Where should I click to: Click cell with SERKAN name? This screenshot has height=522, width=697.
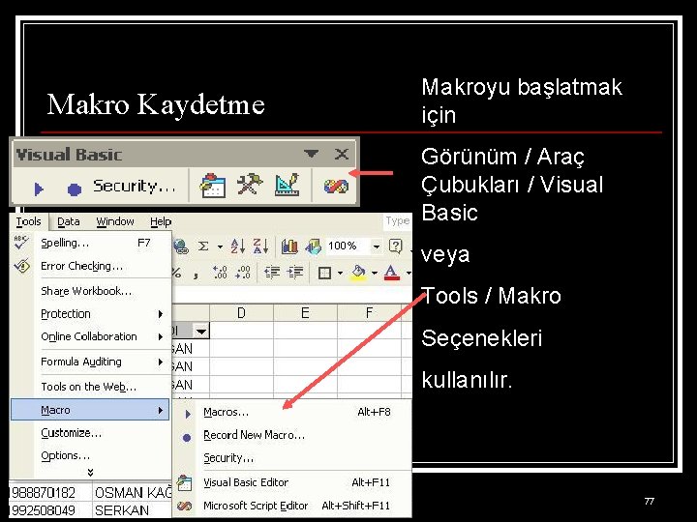(x=133, y=510)
